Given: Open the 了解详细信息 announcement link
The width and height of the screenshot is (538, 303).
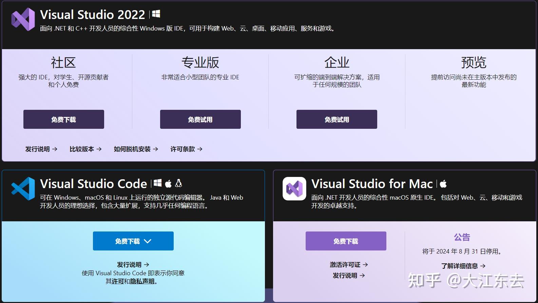Looking at the screenshot, I should 463,266.
